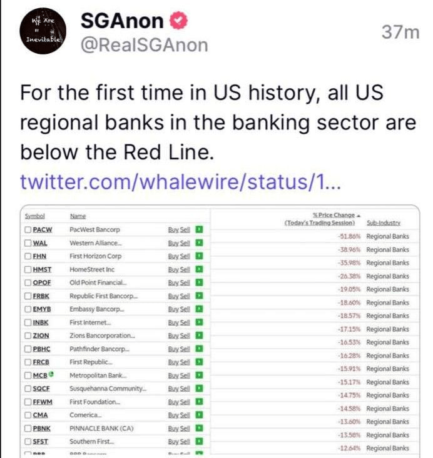Click Sell link for First Horizon Corp
Image resolution: width=433 pixels, height=458 pixels.
coord(185,256)
